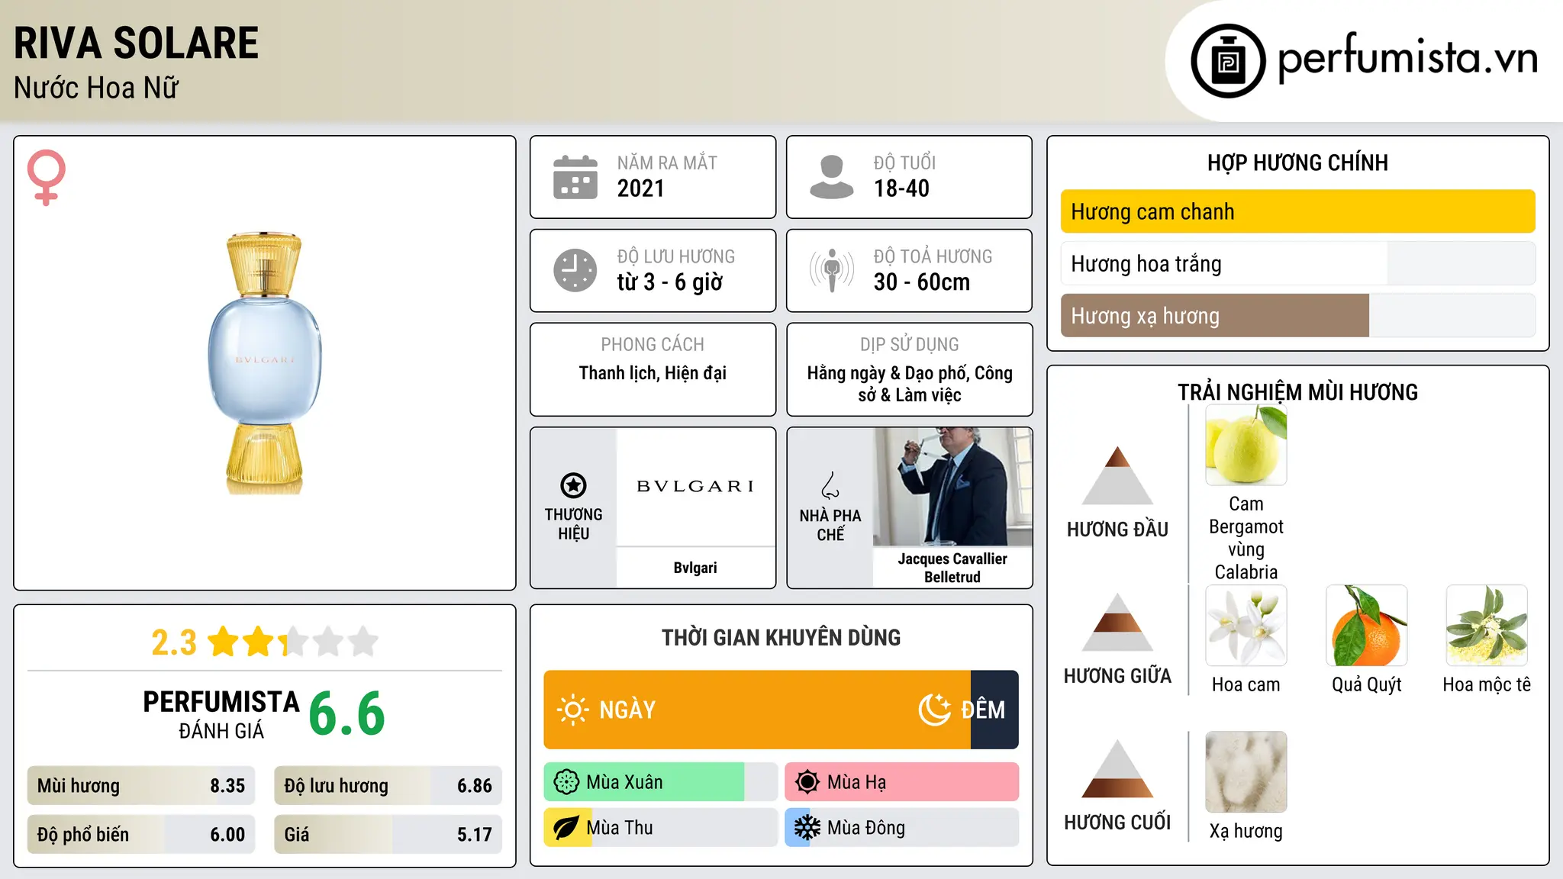Image resolution: width=1563 pixels, height=879 pixels.
Task: Open the Hoa cam note image
Action: pos(1246,626)
